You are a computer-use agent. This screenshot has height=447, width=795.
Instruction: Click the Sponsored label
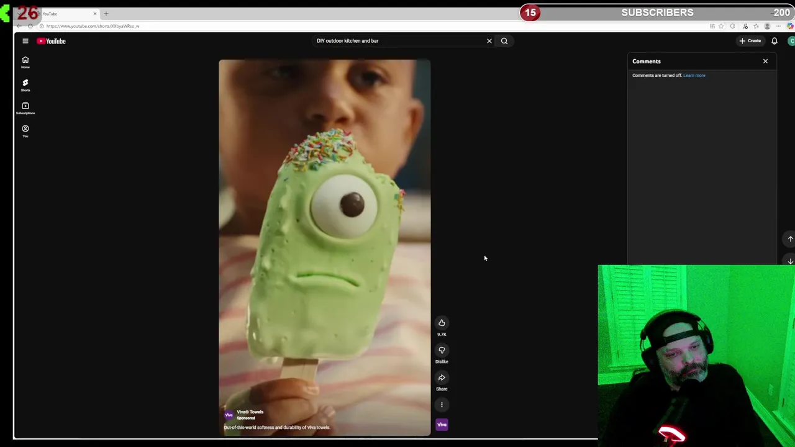(x=246, y=418)
